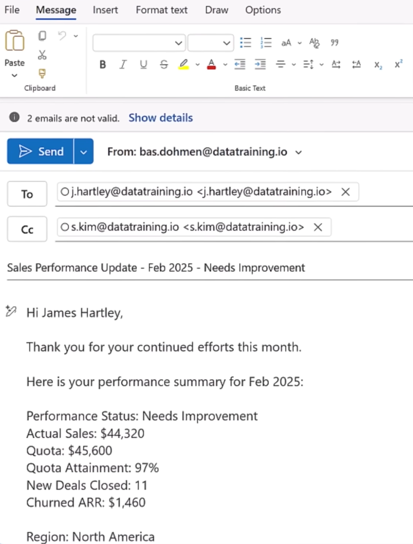Switch to the Insert tab
Screen dimensions: 413x544
click(x=105, y=10)
